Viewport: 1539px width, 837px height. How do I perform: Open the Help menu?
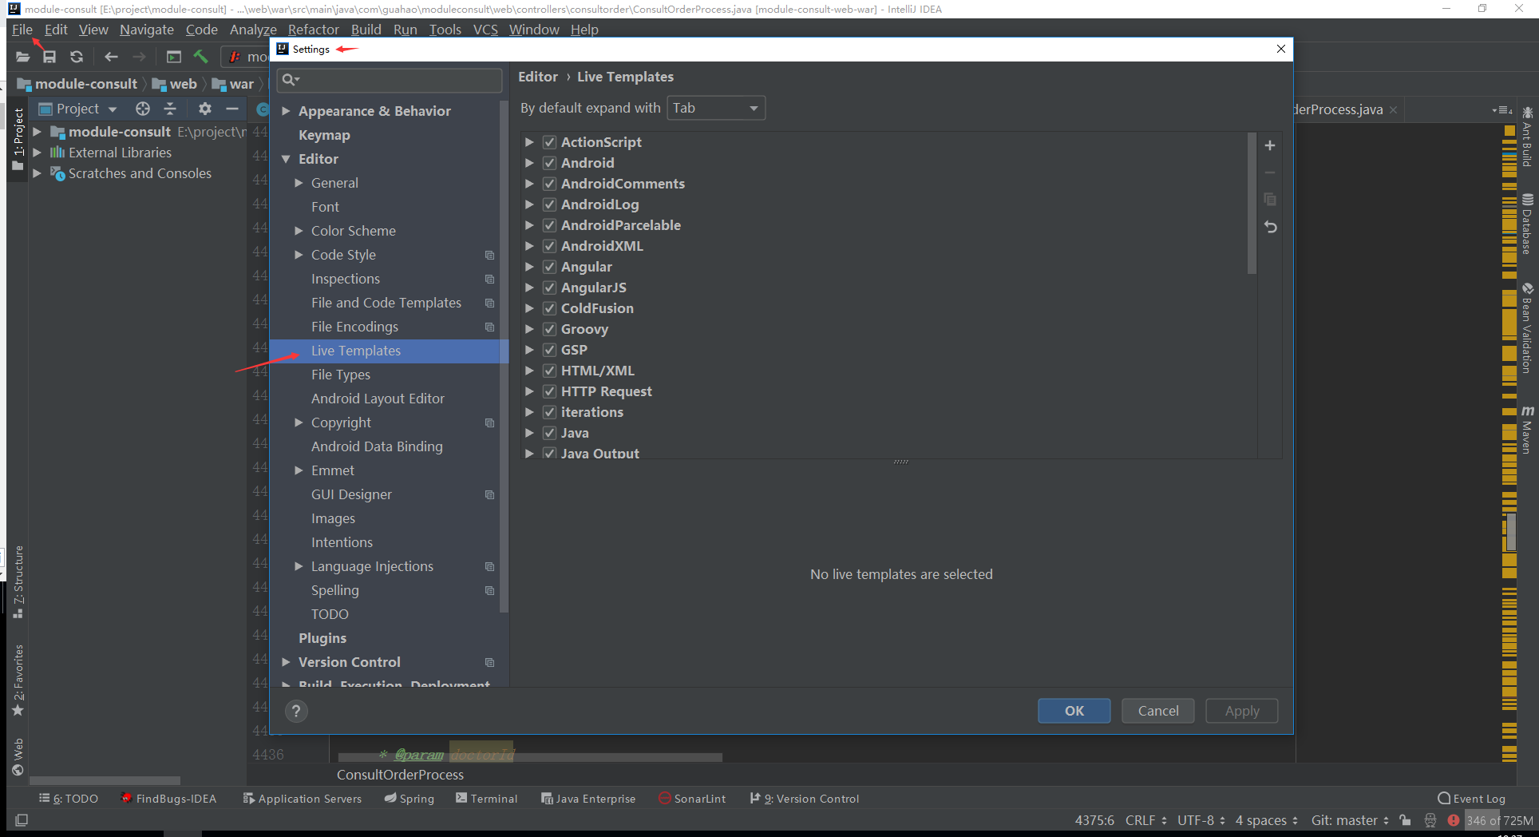pos(584,30)
